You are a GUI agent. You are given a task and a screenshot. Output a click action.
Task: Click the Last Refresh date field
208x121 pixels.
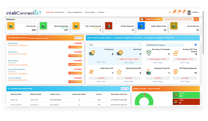pos(178,19)
